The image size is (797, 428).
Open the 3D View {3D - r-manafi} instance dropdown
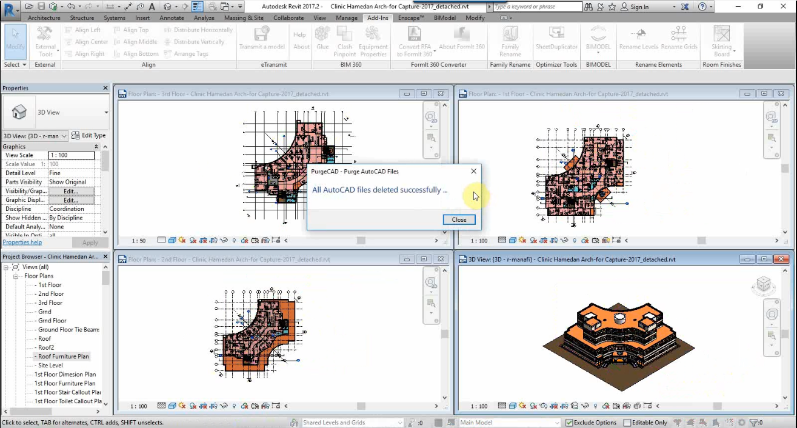click(35, 136)
